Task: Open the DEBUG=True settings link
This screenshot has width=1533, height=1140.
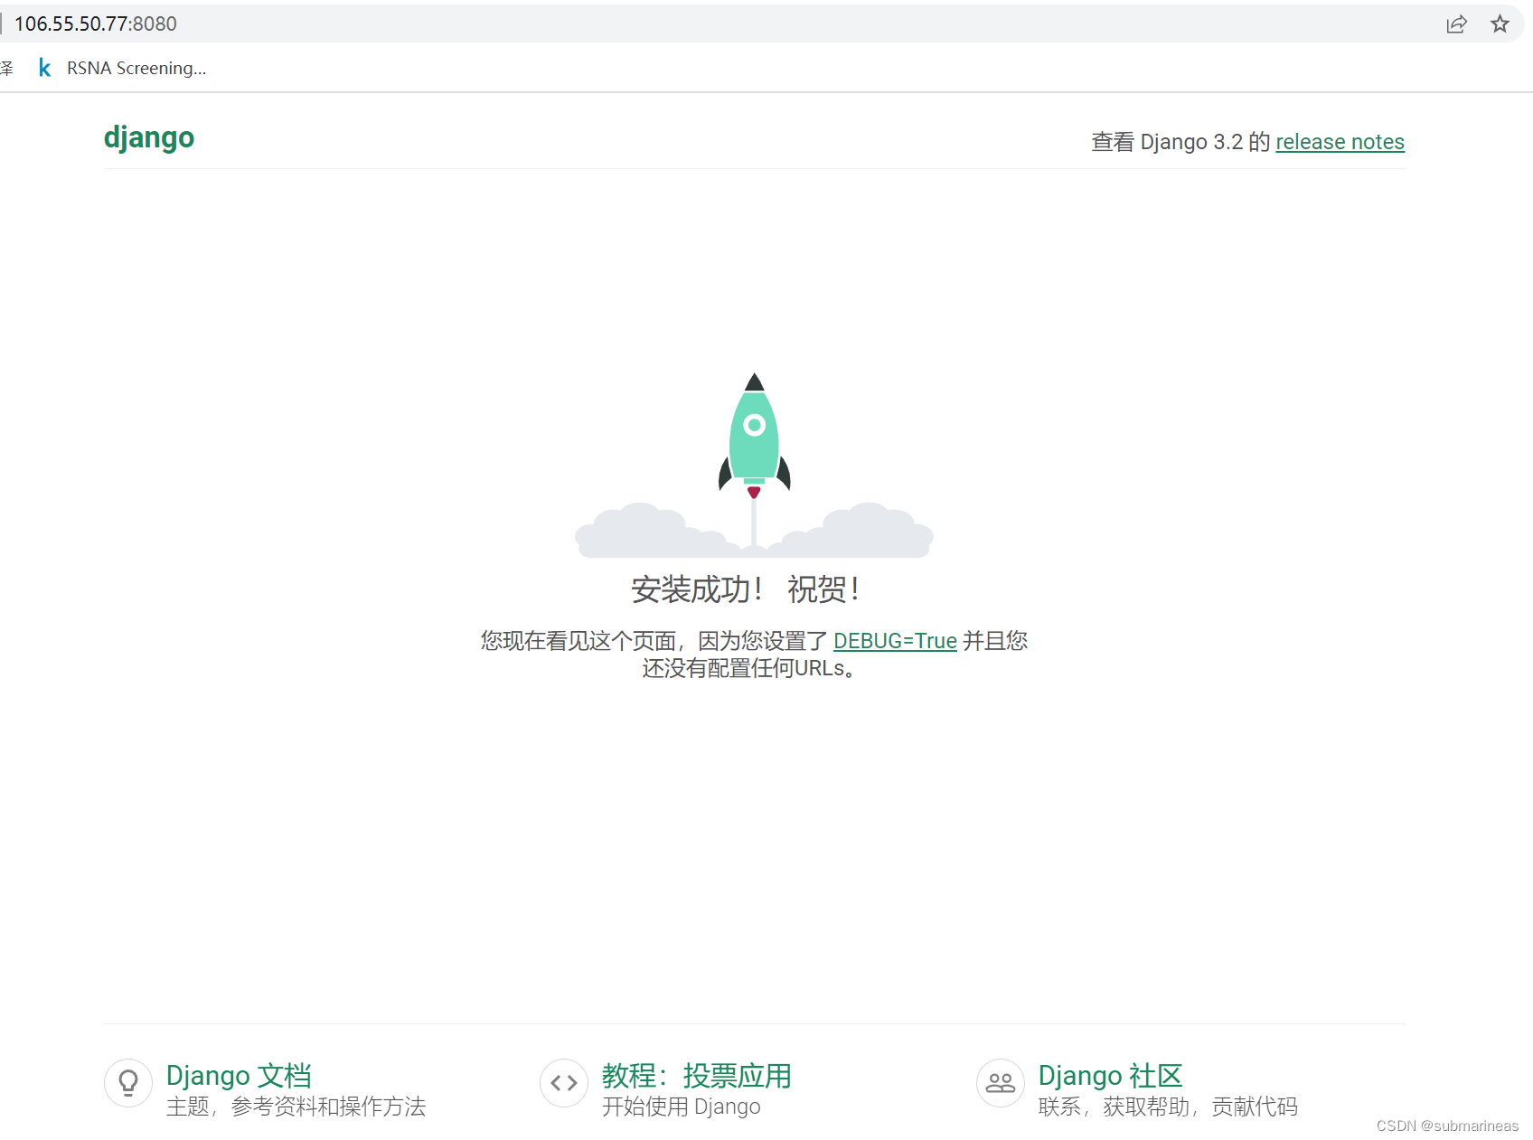Action: pos(895,641)
